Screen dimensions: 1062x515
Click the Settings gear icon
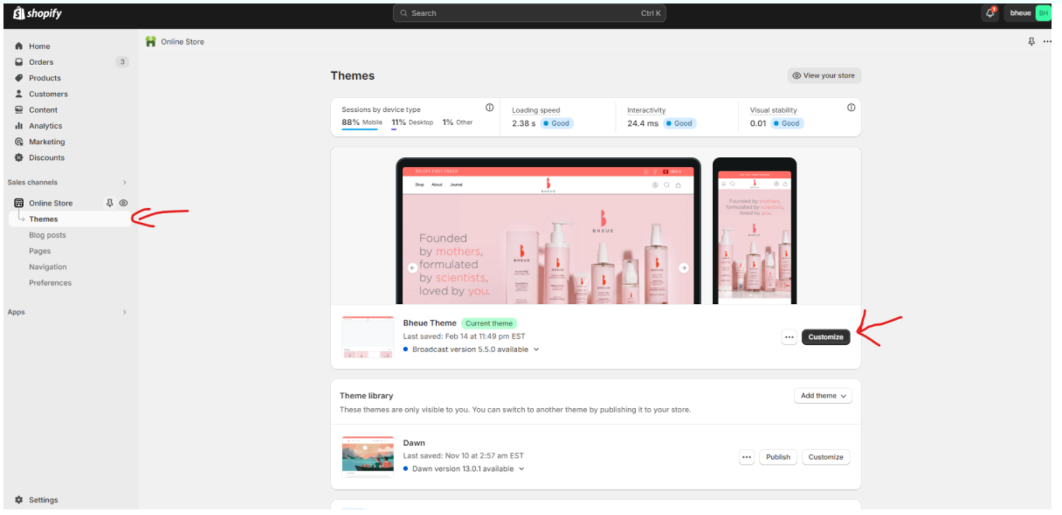click(19, 500)
